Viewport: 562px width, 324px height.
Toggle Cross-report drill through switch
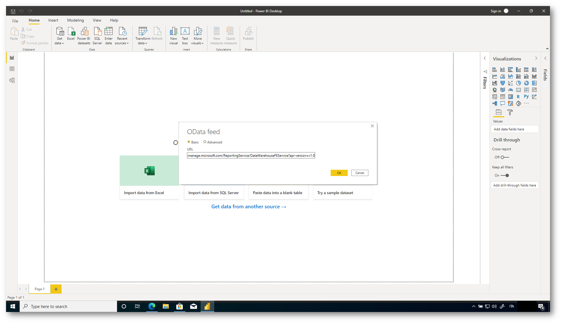click(x=505, y=157)
